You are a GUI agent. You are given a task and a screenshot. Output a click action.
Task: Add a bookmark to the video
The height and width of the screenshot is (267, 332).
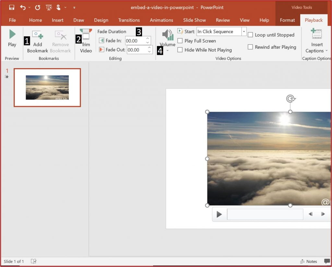tap(38, 42)
